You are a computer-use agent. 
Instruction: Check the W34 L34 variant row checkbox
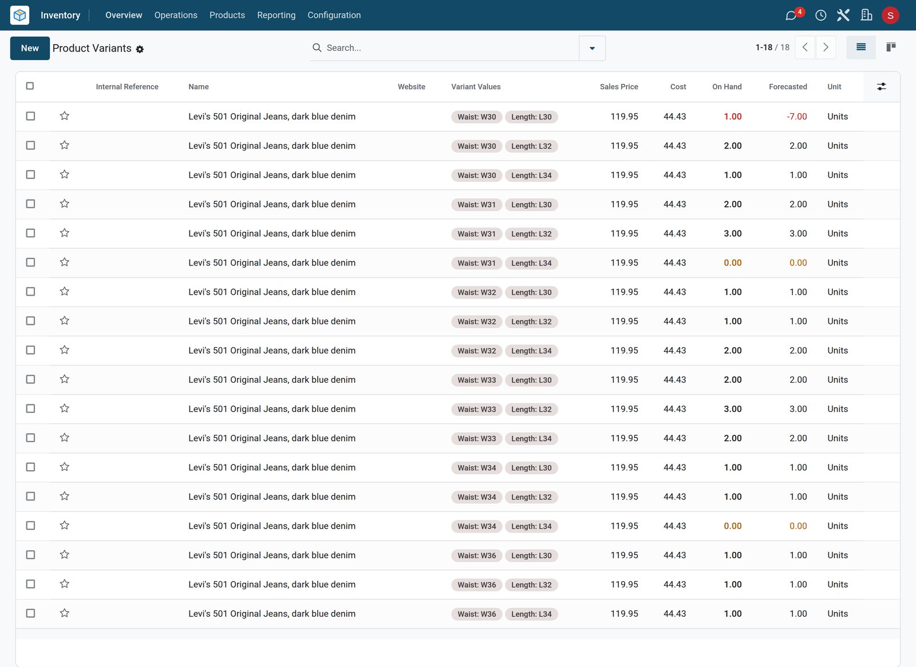pos(30,525)
